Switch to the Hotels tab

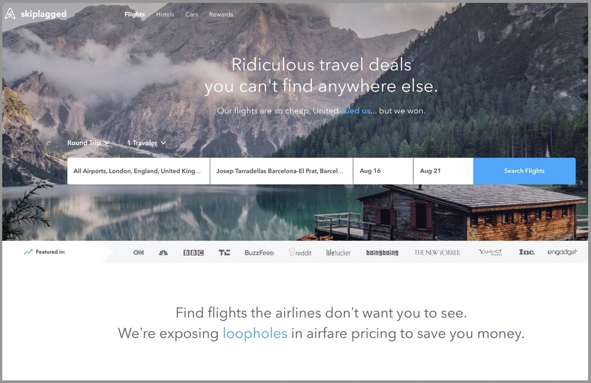[165, 14]
